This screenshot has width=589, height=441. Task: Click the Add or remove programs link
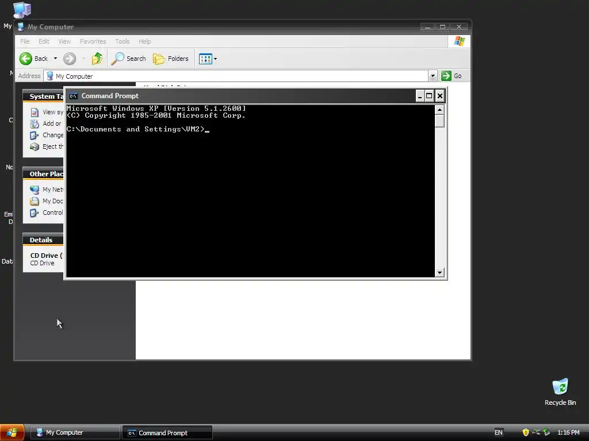(x=52, y=123)
